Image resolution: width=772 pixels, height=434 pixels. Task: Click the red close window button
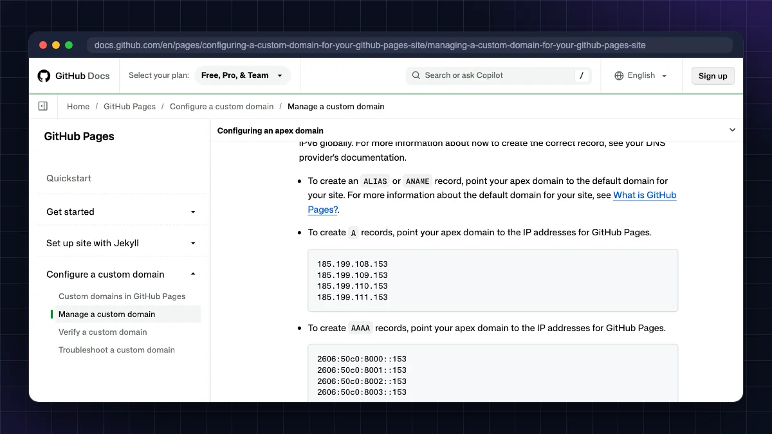(x=43, y=45)
